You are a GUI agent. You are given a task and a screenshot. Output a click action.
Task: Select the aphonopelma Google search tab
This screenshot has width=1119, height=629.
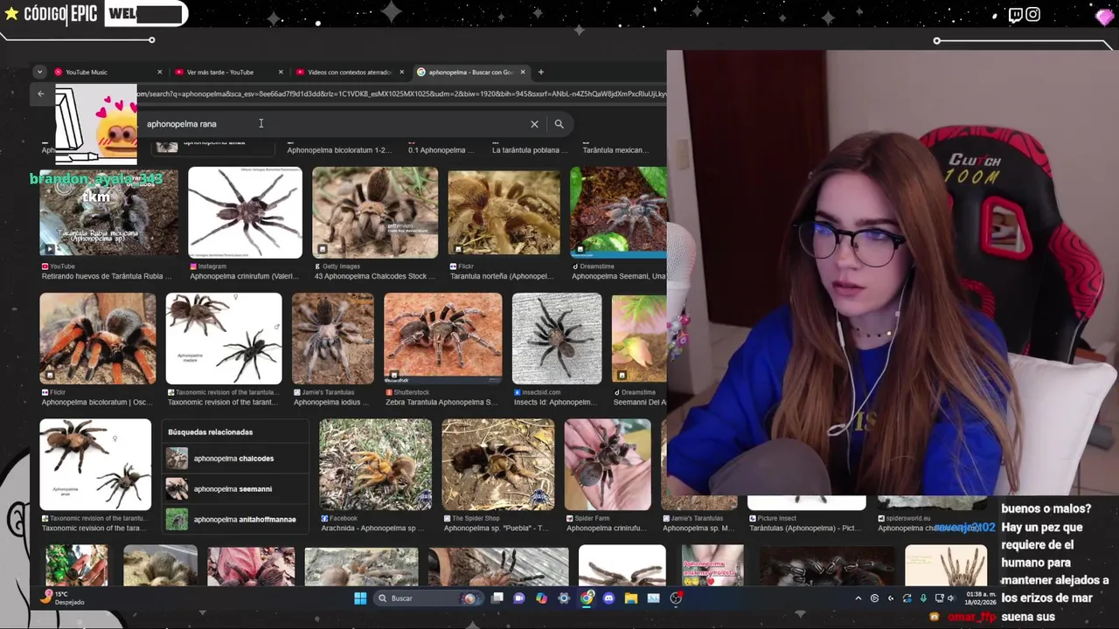point(471,73)
